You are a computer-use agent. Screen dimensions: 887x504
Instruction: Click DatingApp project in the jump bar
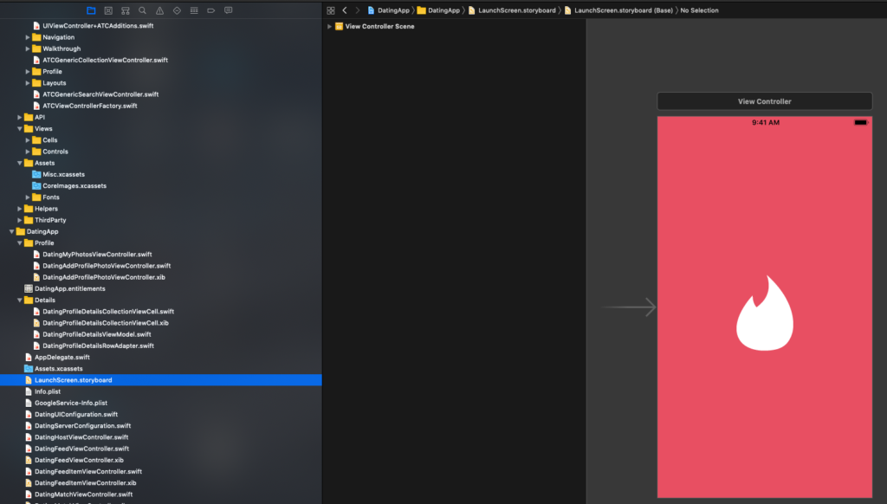[387, 10]
